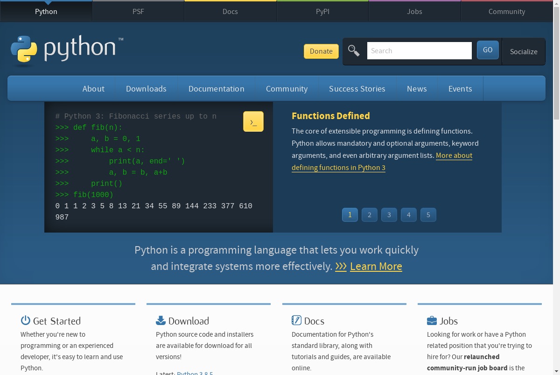The image size is (560, 375).
Task: Open the Documentation menu
Action: [217, 89]
